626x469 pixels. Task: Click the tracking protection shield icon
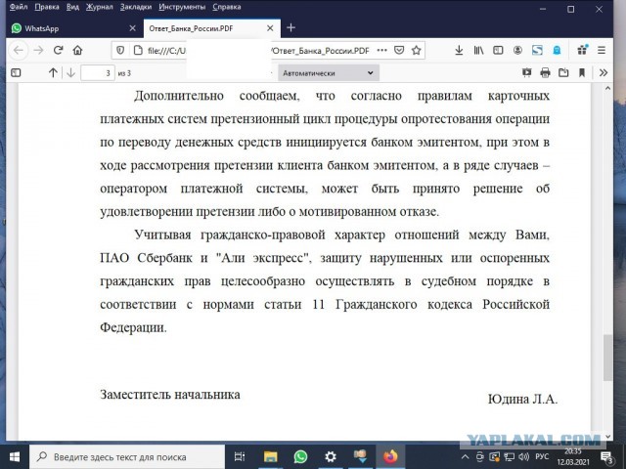point(119,50)
